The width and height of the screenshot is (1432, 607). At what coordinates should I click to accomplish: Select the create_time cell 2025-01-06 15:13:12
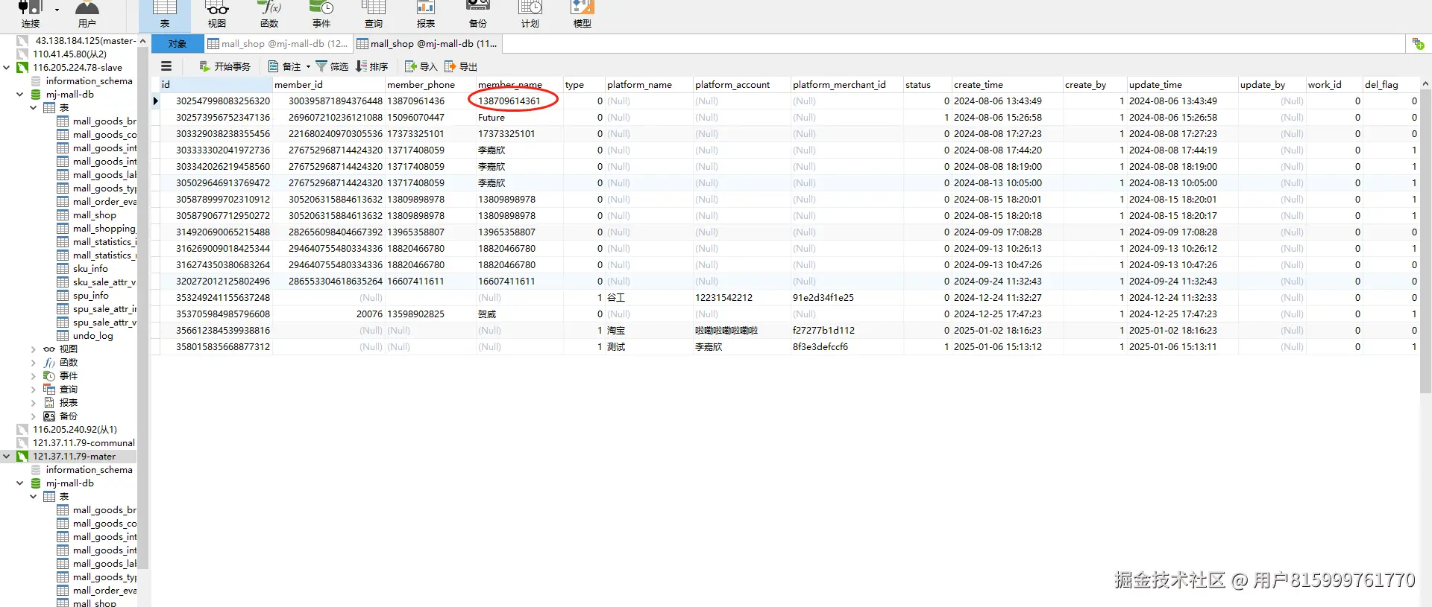pos(1007,346)
